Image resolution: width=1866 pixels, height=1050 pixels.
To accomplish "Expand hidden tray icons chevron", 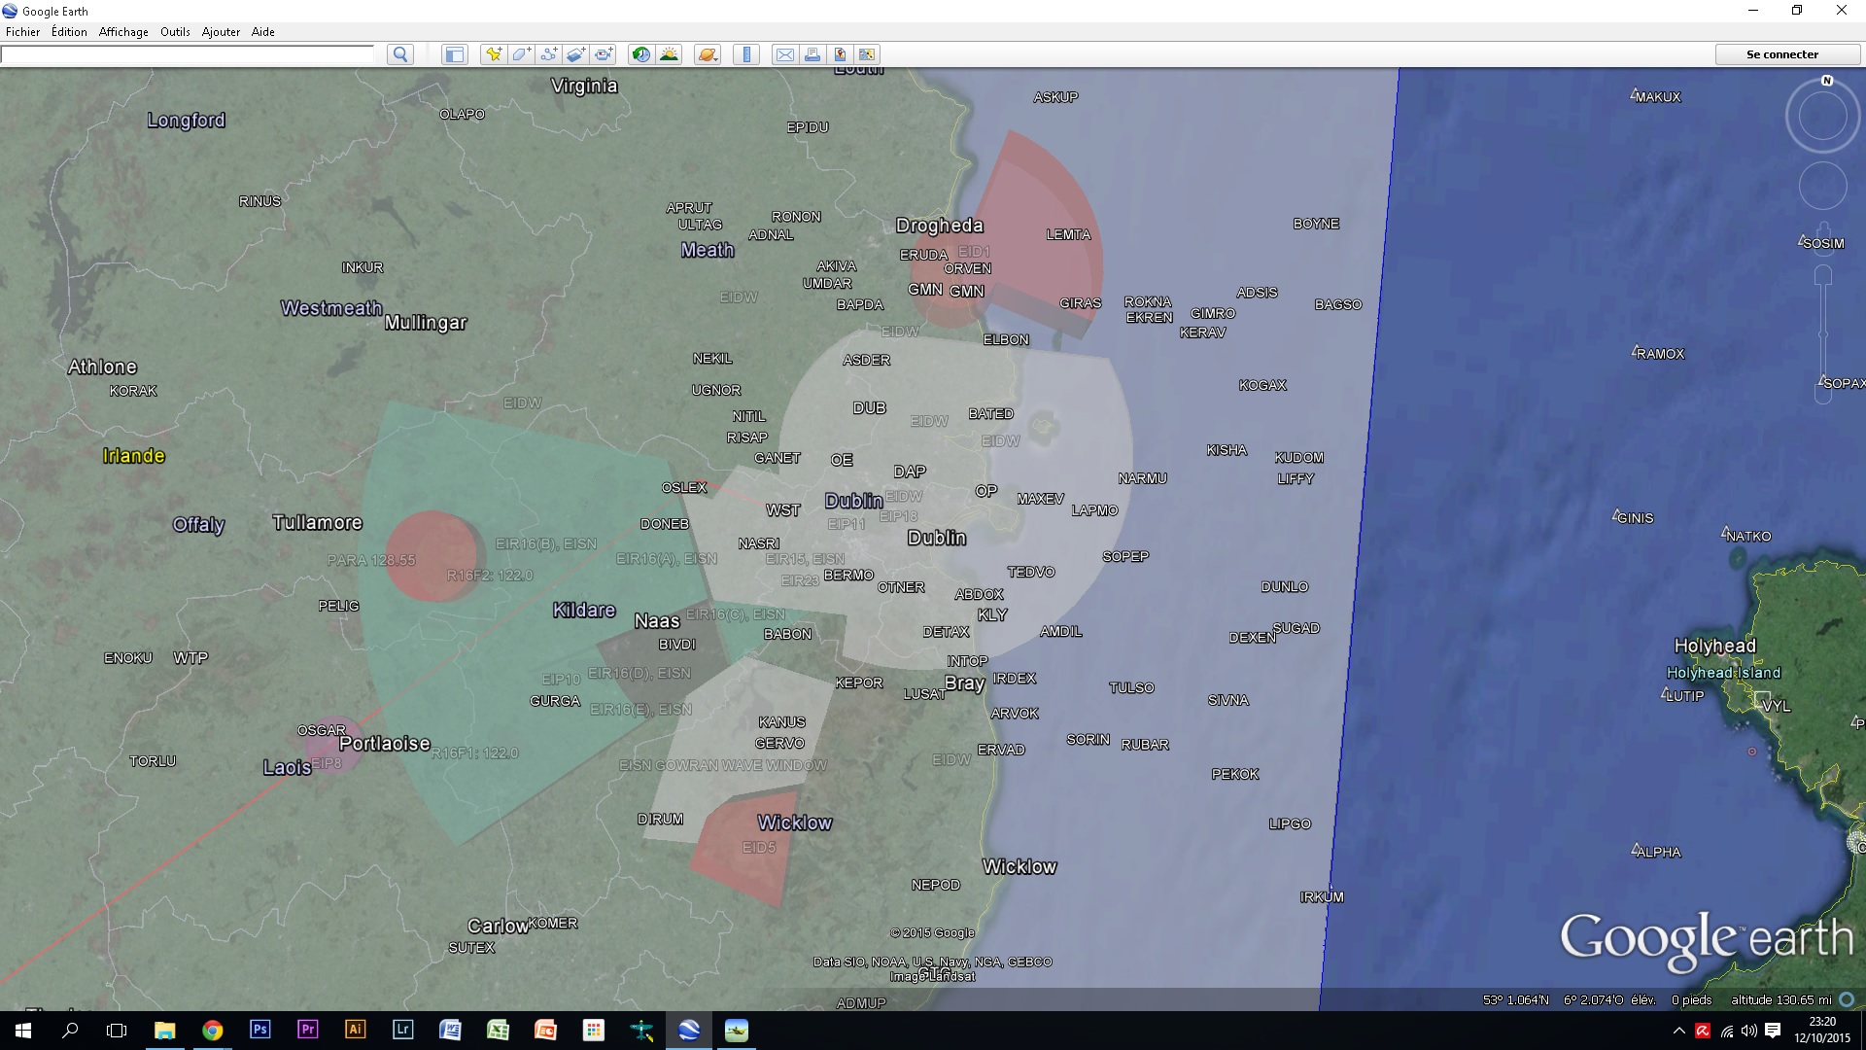I will [1678, 1031].
